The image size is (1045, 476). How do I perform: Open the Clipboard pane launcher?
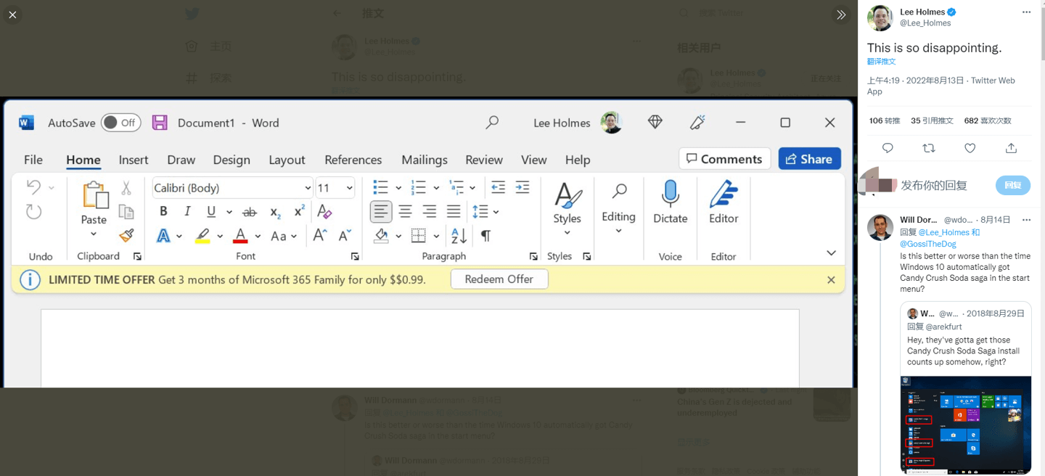coord(137,256)
